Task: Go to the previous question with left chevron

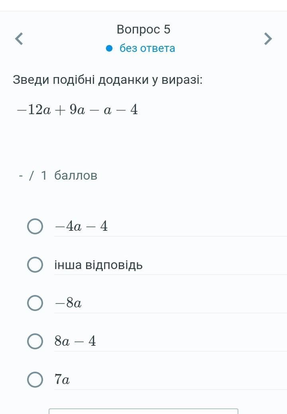Action: pos(19,39)
